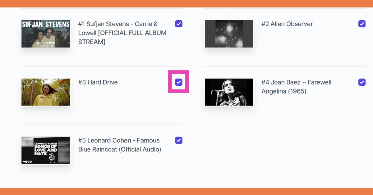The width and height of the screenshot is (373, 195).
Task: Click the "#2 Alien Observer" title
Action: click(x=287, y=24)
